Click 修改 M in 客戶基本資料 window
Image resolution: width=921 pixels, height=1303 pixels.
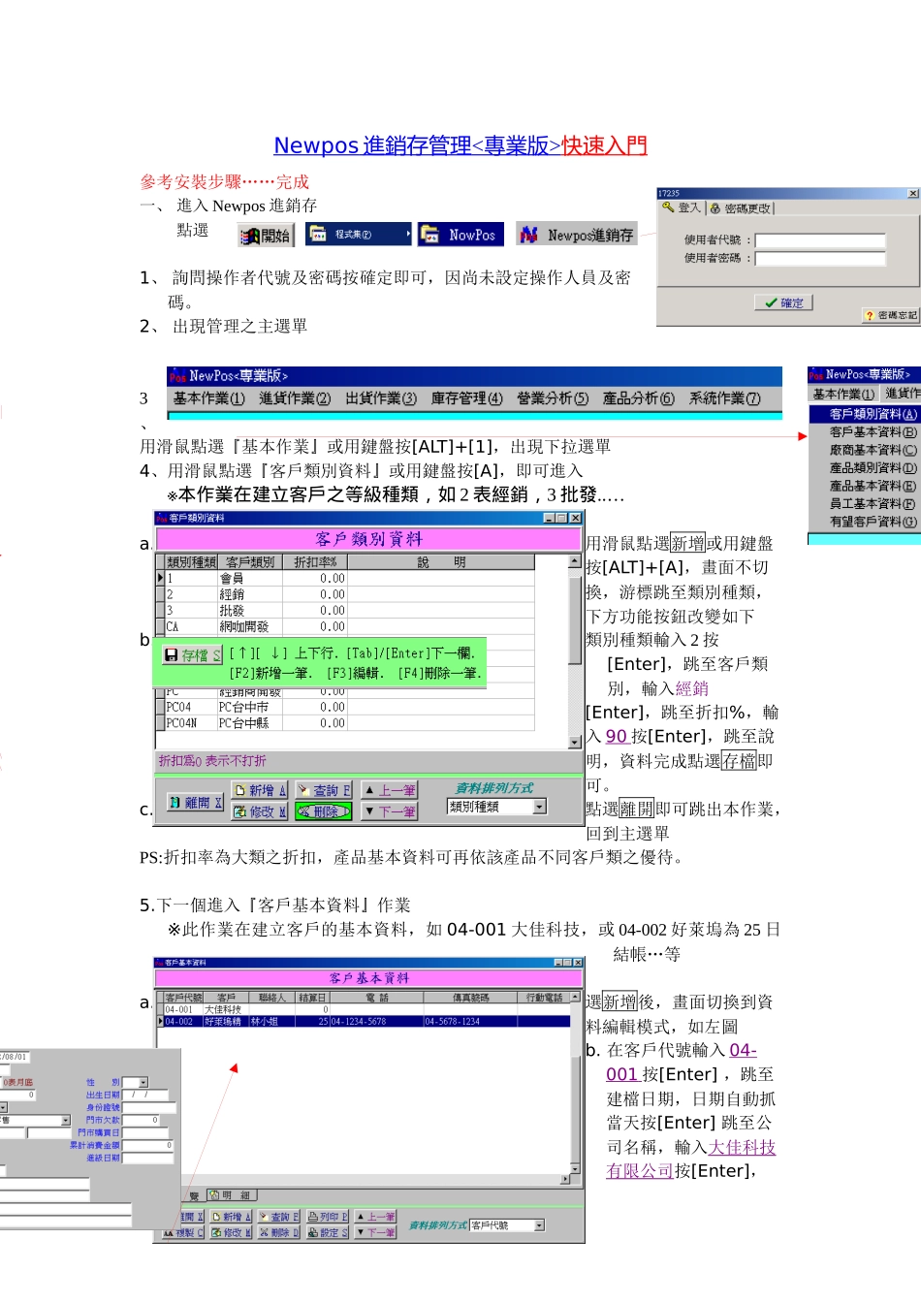tap(232, 1233)
